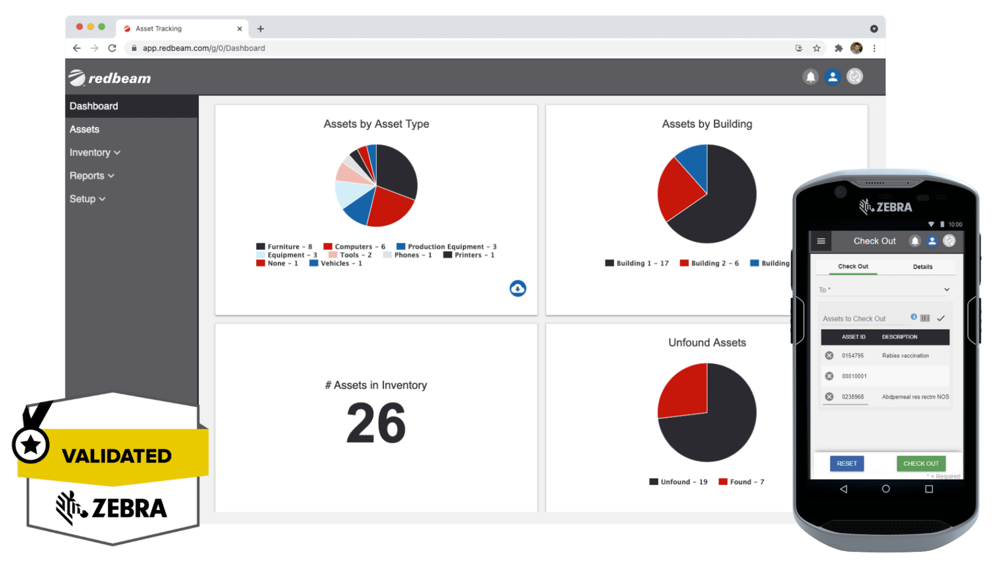The image size is (1005, 565).
Task: Expand the Inventory section in the sidebar
Action: tap(95, 152)
